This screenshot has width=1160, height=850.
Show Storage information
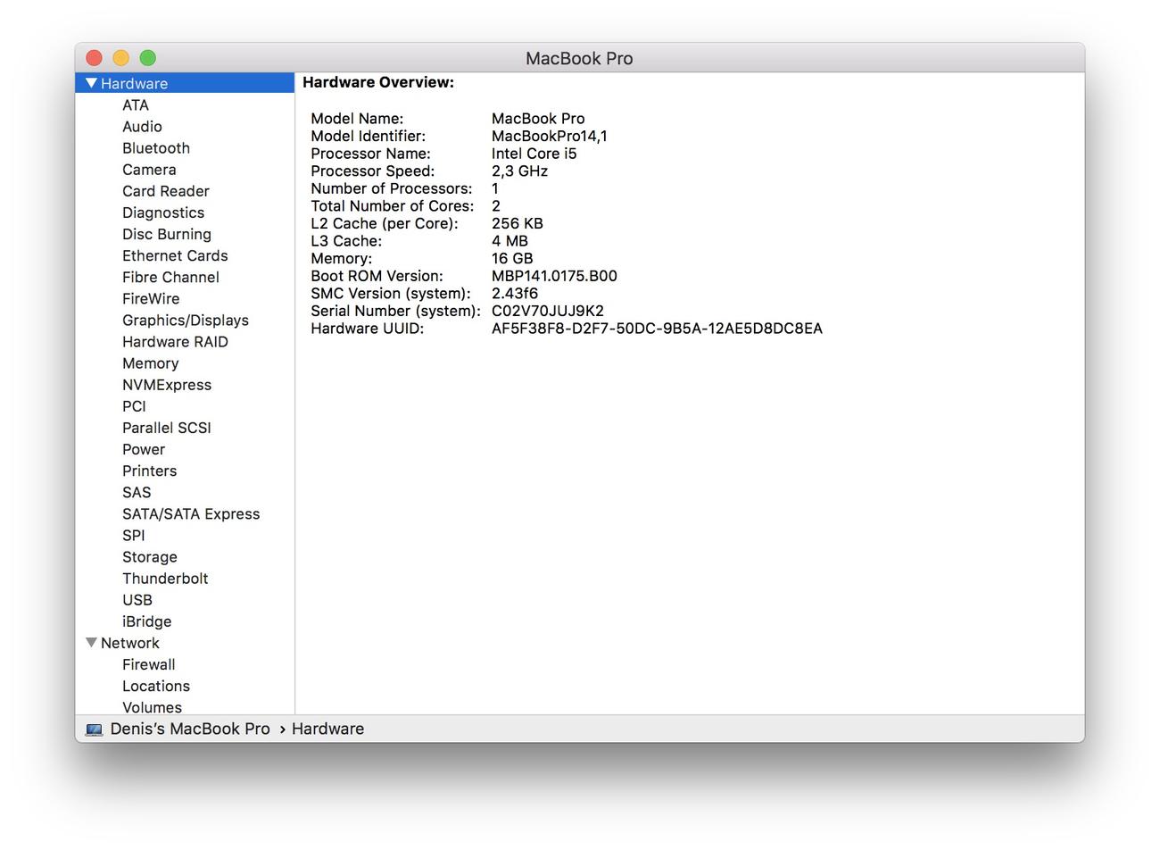click(x=150, y=557)
